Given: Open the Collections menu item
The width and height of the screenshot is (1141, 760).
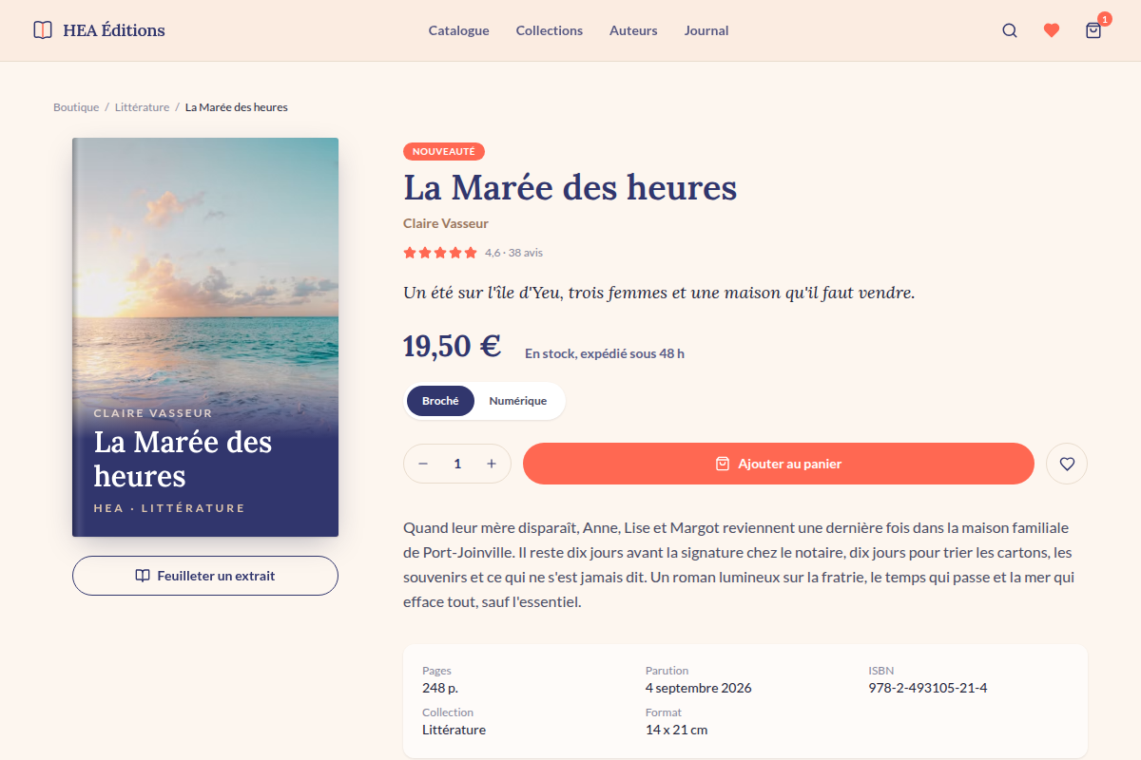Looking at the screenshot, I should point(550,30).
